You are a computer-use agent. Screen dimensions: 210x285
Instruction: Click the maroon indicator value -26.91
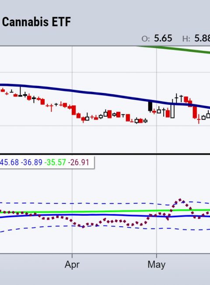(x=78, y=162)
